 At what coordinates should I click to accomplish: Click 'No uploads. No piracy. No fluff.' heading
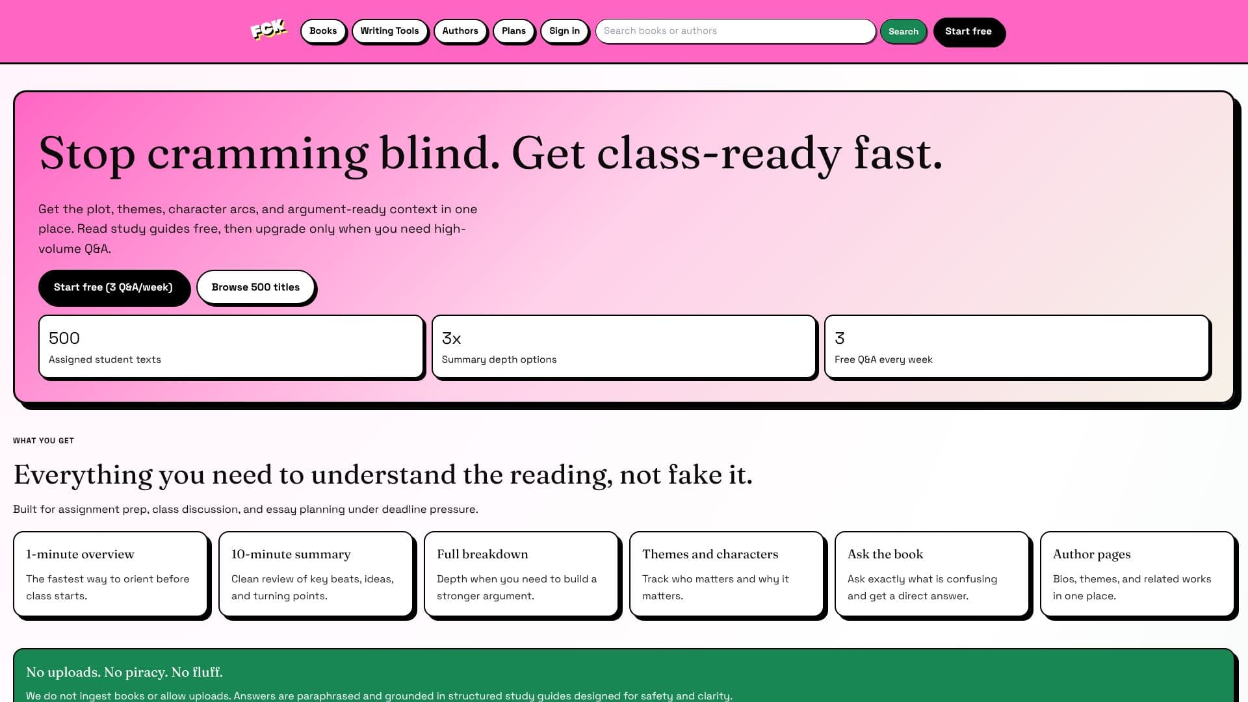(x=124, y=672)
